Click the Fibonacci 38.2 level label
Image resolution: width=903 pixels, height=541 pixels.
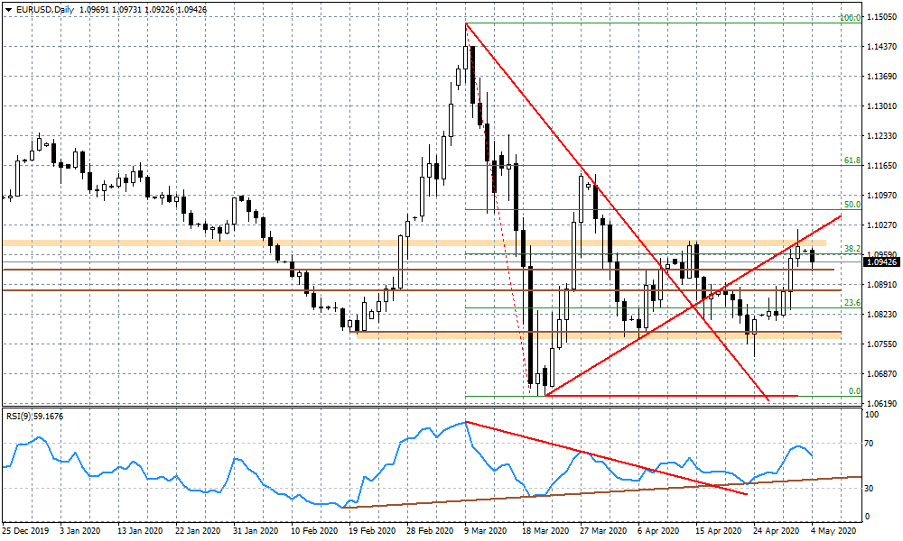point(852,249)
